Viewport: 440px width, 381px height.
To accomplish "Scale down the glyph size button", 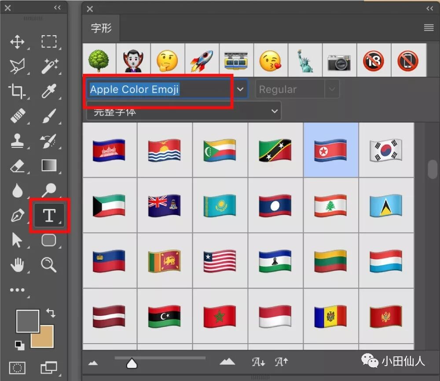I will [258, 362].
